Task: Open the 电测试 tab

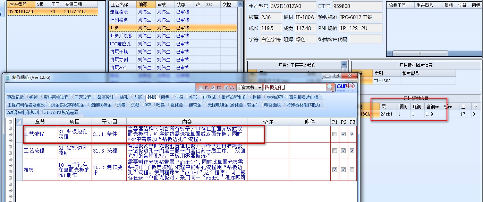Action: click(209, 98)
